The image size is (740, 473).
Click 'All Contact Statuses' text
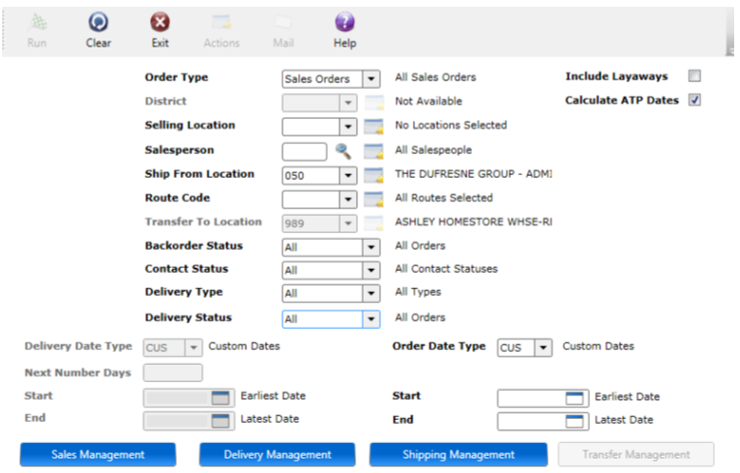coord(446,269)
